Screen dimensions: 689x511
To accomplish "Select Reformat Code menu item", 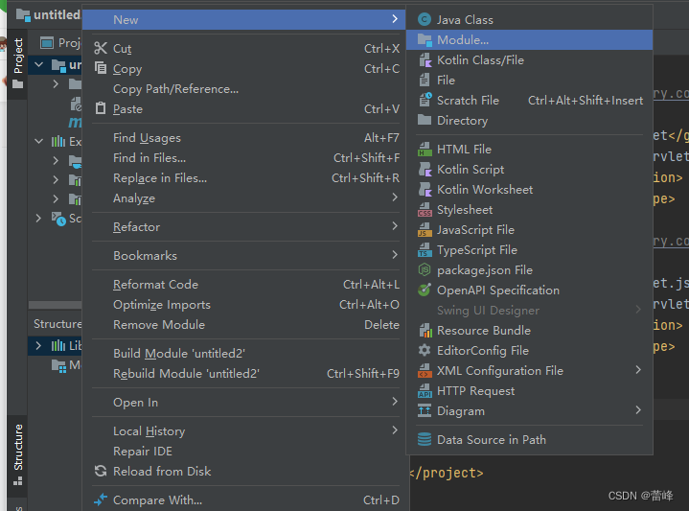I will 155,285.
